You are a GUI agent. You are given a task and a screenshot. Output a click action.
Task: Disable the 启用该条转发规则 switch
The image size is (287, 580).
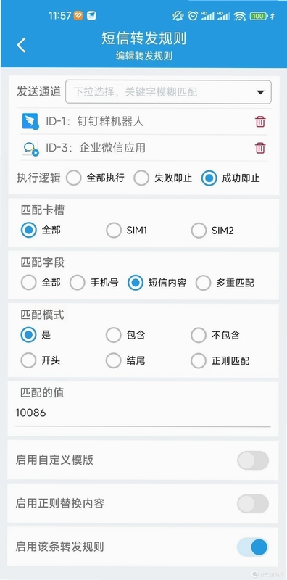pos(253,547)
